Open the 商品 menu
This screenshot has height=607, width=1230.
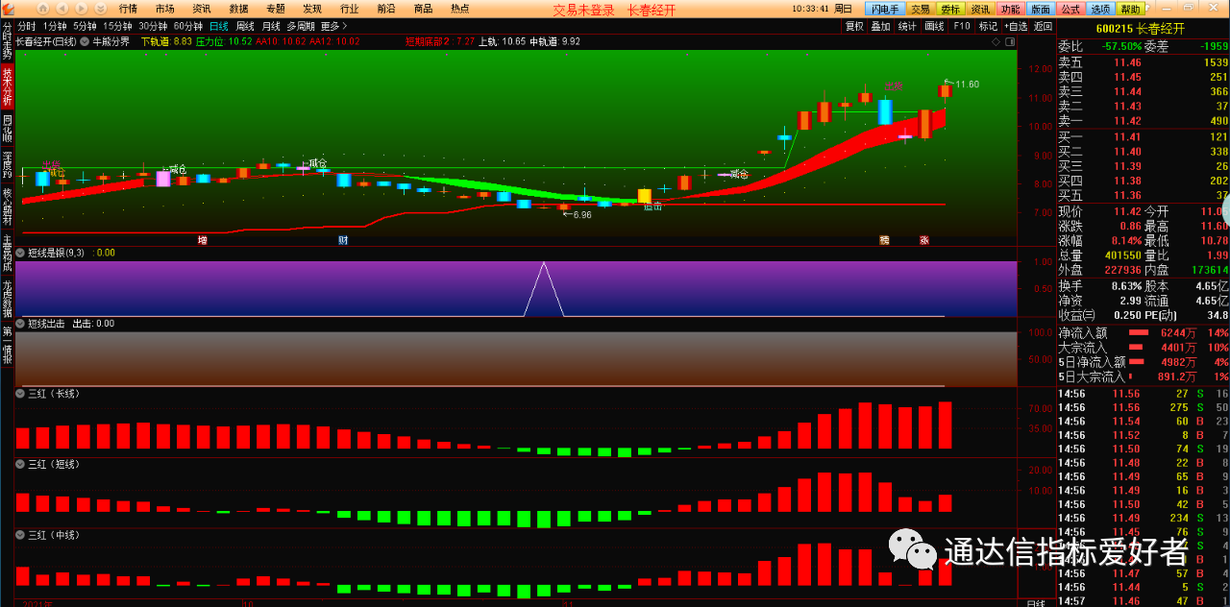click(423, 9)
